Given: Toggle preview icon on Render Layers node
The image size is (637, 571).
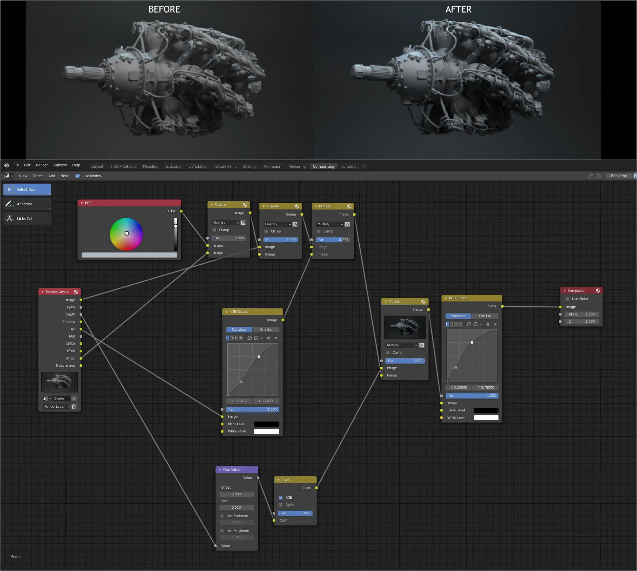Looking at the screenshot, I should click(76, 292).
